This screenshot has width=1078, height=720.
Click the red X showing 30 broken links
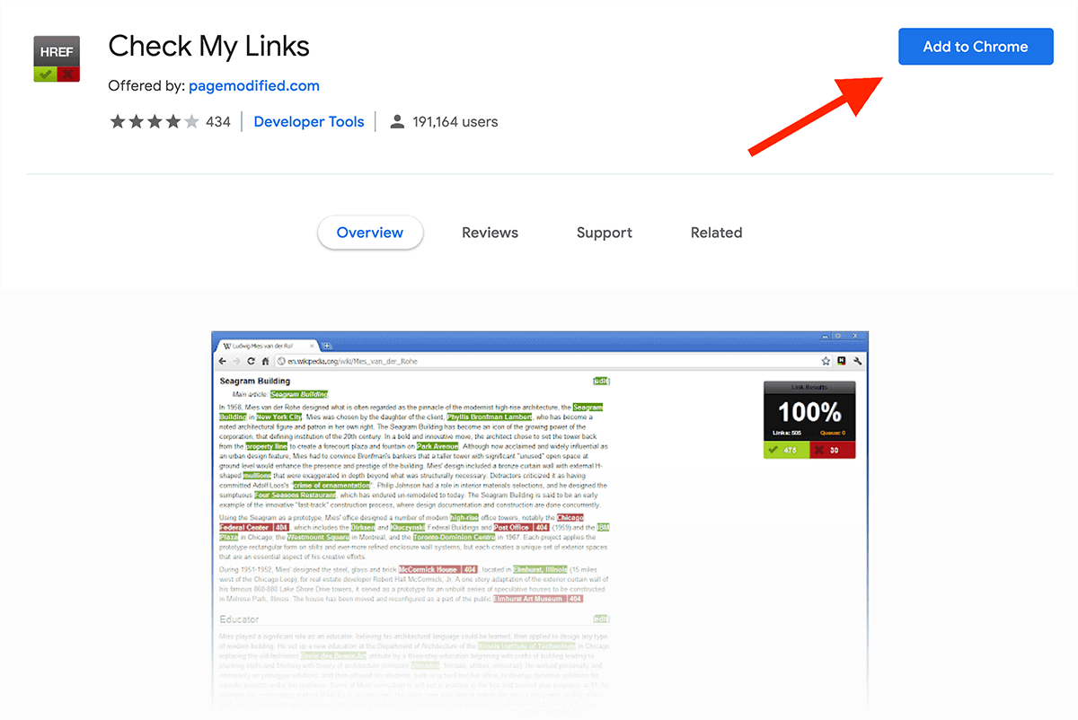coord(833,450)
